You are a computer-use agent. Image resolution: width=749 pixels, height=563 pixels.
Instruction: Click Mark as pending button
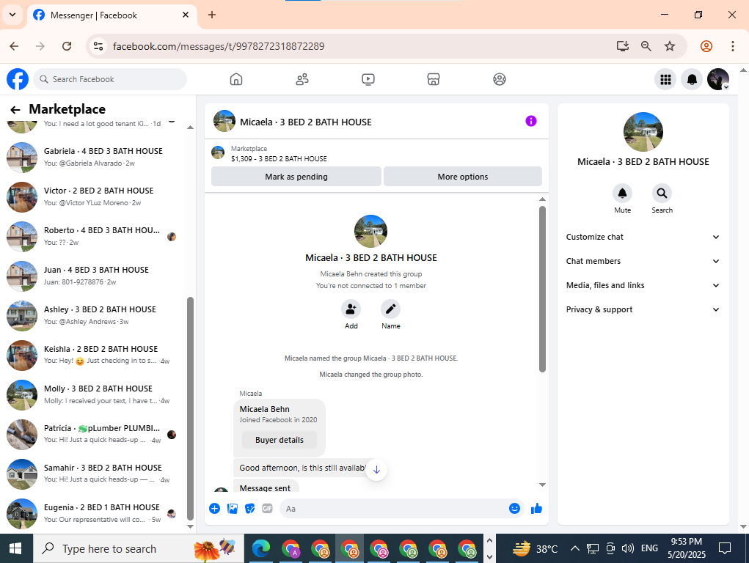coord(296,177)
